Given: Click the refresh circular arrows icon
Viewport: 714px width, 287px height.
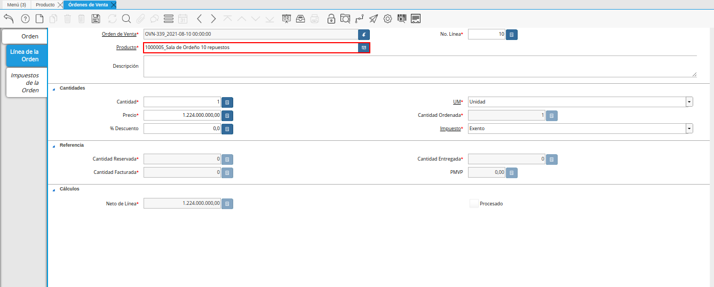Looking at the screenshot, I should click(x=112, y=19).
